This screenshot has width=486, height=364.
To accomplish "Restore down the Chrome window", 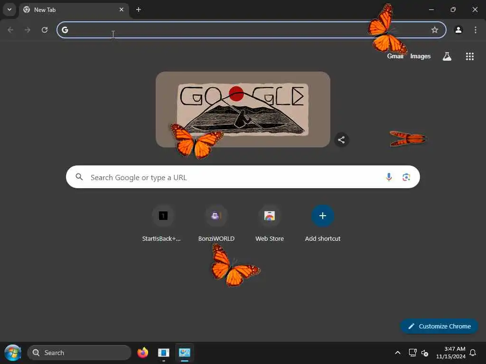I will coord(453,9).
